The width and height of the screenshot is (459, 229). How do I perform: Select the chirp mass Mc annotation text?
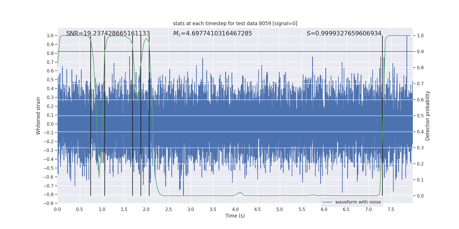213,33
